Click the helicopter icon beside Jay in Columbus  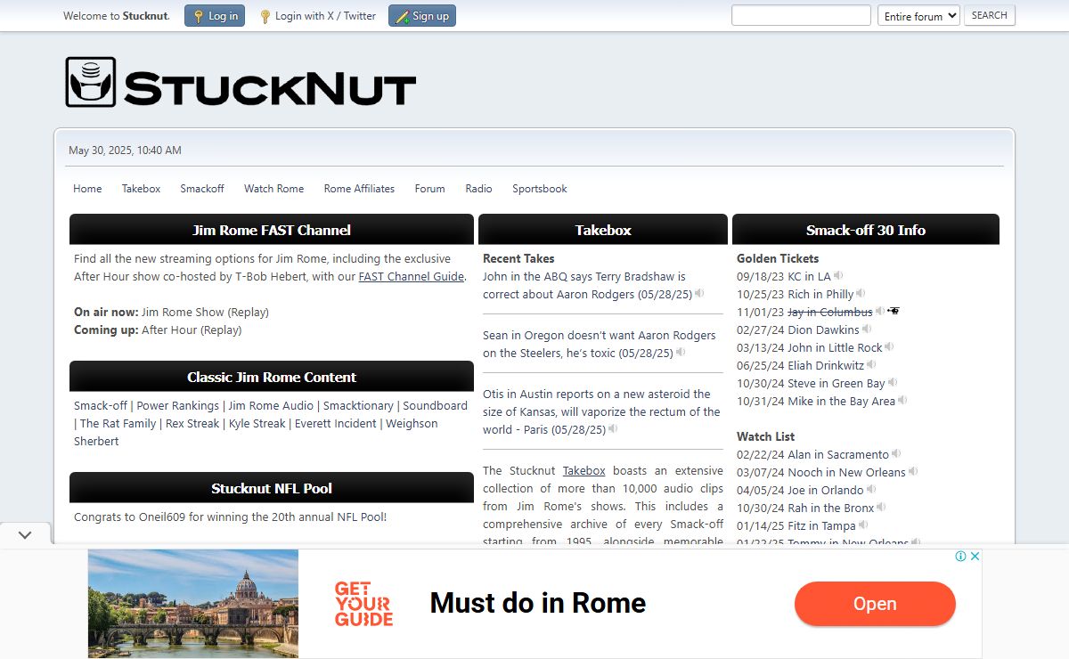coord(894,312)
